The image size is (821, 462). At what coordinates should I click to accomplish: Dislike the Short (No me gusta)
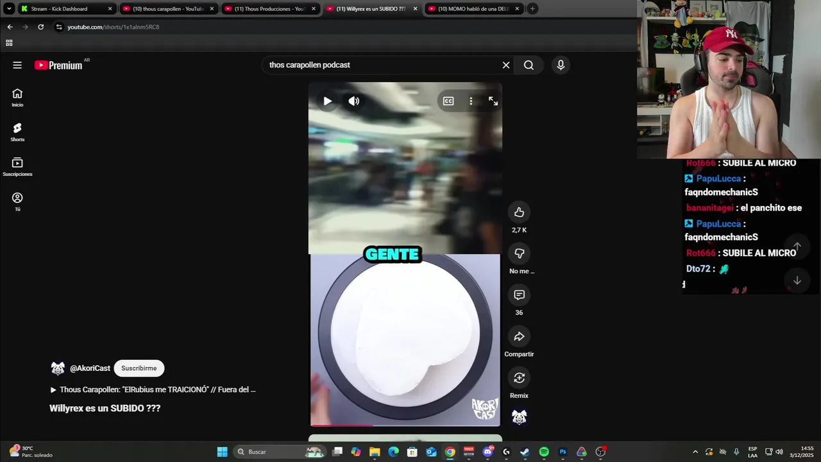click(x=519, y=253)
